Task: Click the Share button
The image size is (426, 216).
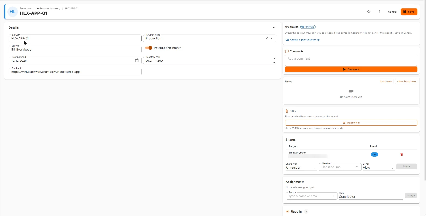Action: tap(406, 166)
